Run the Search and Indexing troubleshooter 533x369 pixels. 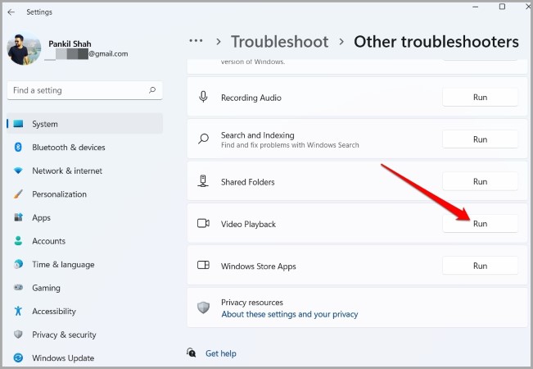pos(480,139)
